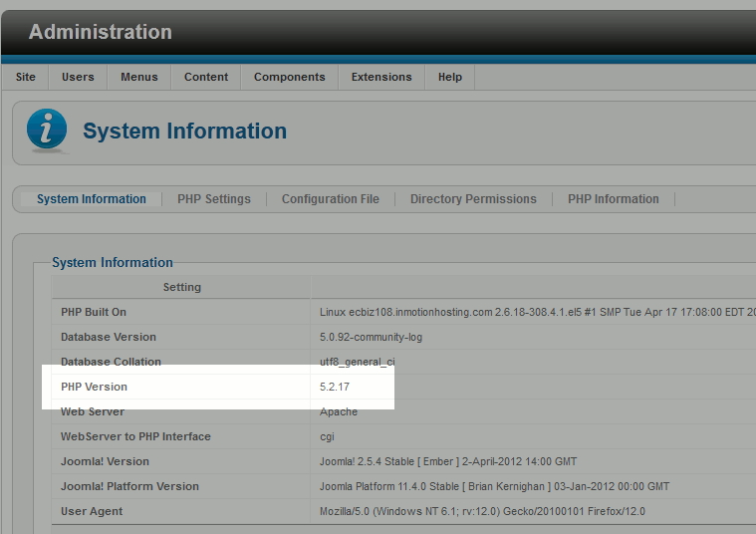Open the Content menu
The width and height of the screenshot is (756, 534).
206,77
